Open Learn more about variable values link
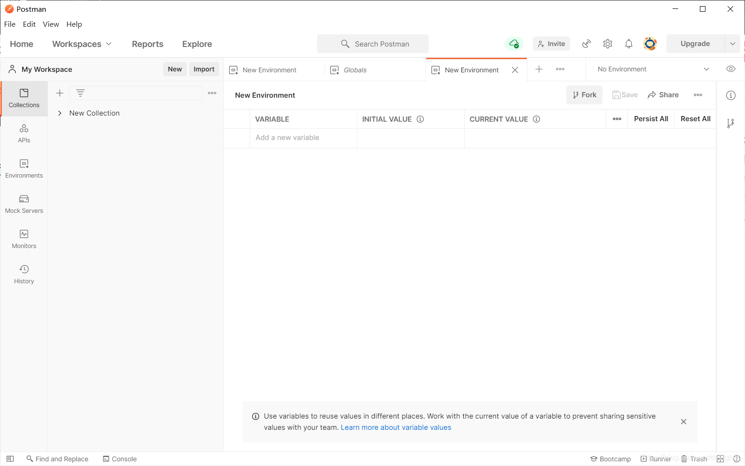Viewport: 745px width, 466px height. pos(396,427)
